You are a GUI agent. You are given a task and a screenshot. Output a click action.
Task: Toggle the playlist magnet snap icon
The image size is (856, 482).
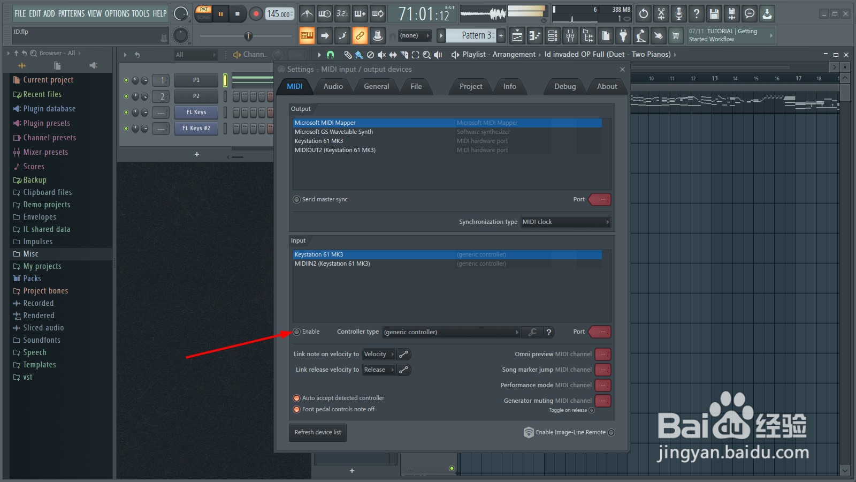pos(330,55)
